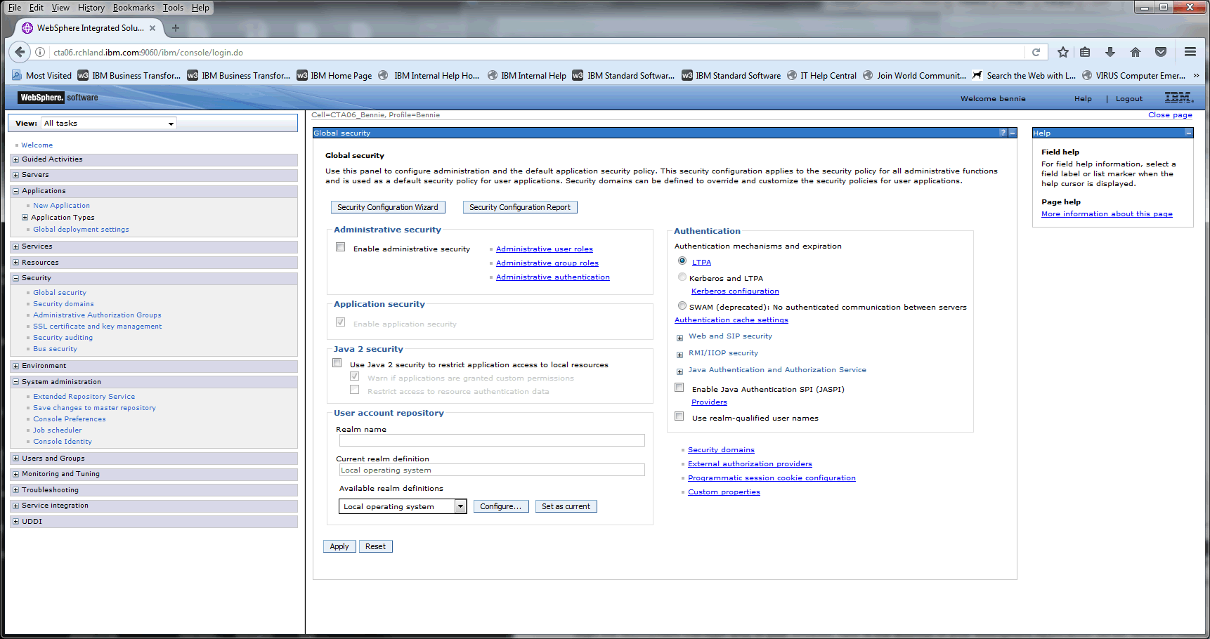The width and height of the screenshot is (1210, 639).
Task: Click the Reset button
Action: click(x=375, y=546)
